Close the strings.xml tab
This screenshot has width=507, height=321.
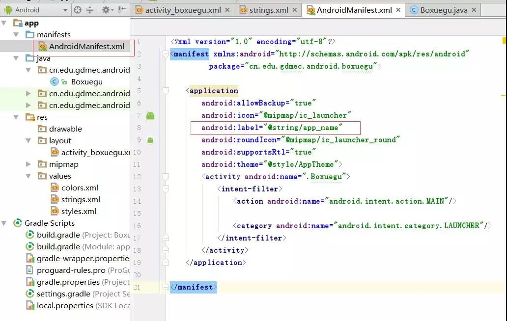(295, 10)
